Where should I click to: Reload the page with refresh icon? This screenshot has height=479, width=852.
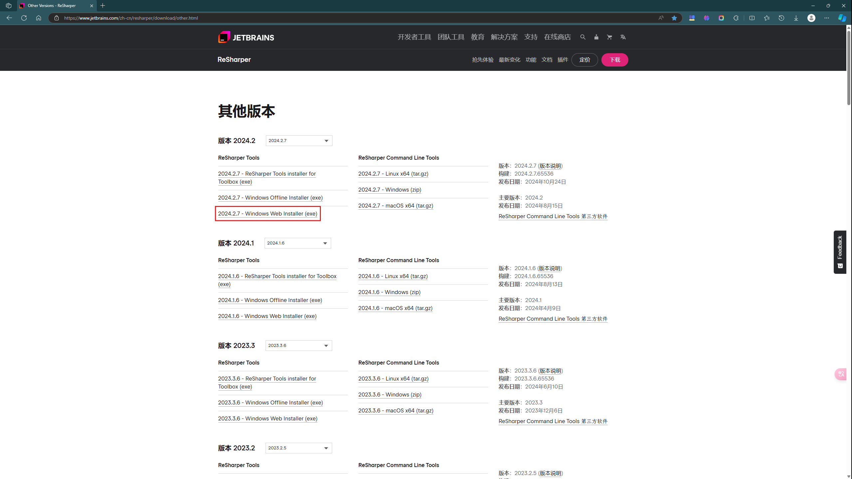24,18
